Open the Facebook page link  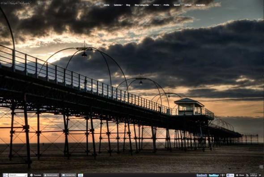pyautogui.click(x=201, y=175)
